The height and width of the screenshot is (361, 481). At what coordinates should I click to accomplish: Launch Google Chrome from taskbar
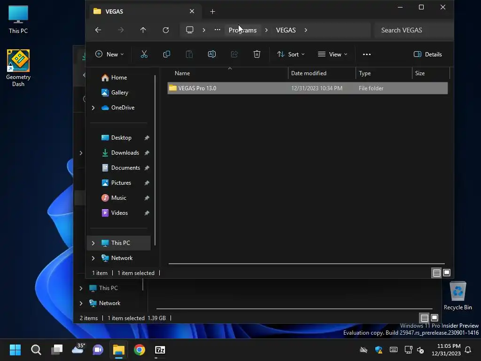tap(139, 350)
